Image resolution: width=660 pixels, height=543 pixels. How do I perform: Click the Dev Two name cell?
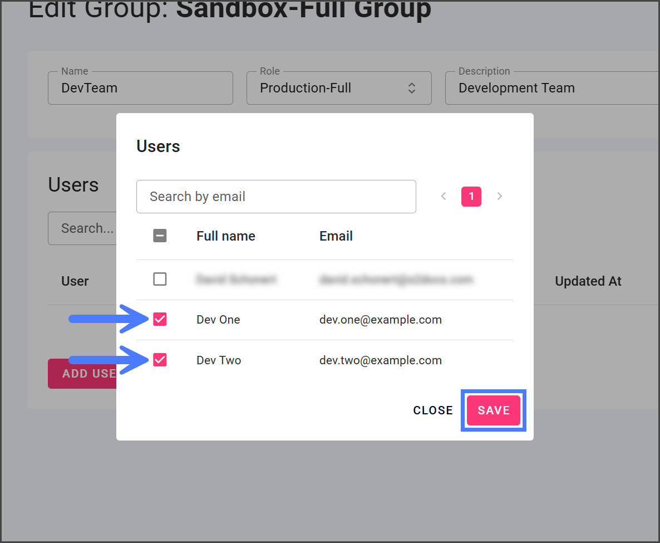pos(219,360)
